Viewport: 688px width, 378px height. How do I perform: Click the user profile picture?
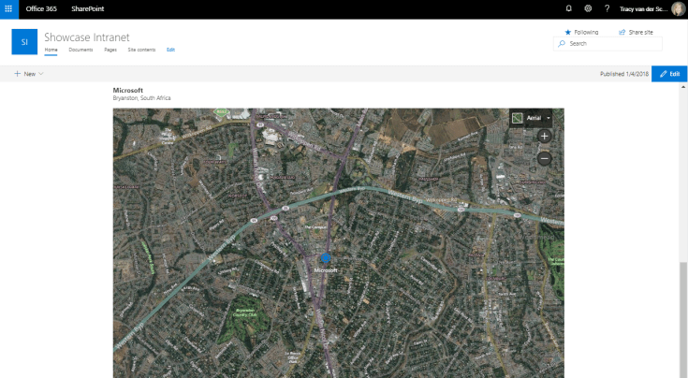click(678, 8)
